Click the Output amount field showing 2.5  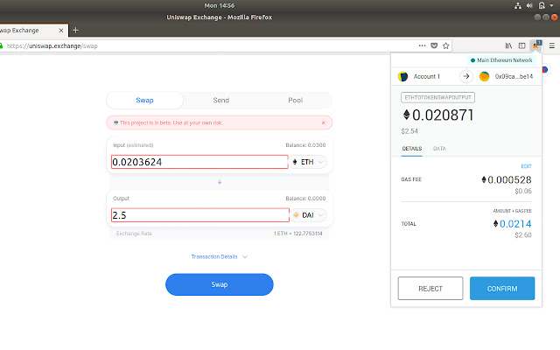pos(200,215)
